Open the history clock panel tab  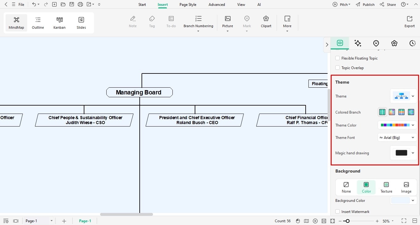tap(412, 43)
